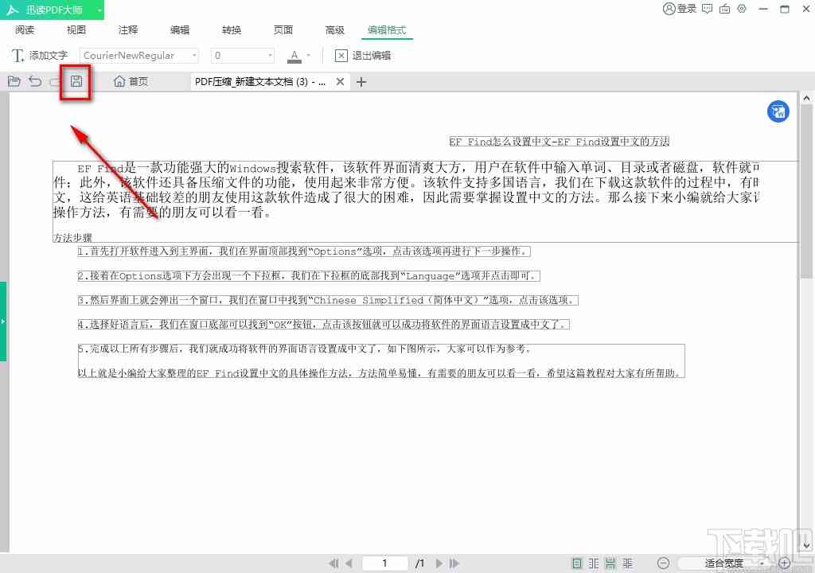Viewport: 815px width, 573px height.
Task: Select step 1 text line about Options
Action: tap(304, 251)
